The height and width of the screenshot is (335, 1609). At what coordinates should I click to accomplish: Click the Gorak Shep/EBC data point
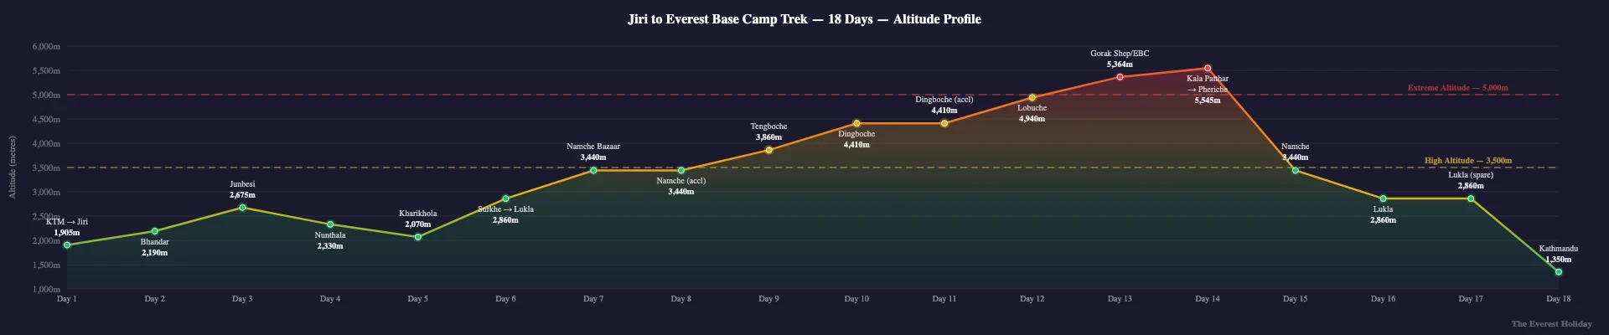[x=1120, y=77]
